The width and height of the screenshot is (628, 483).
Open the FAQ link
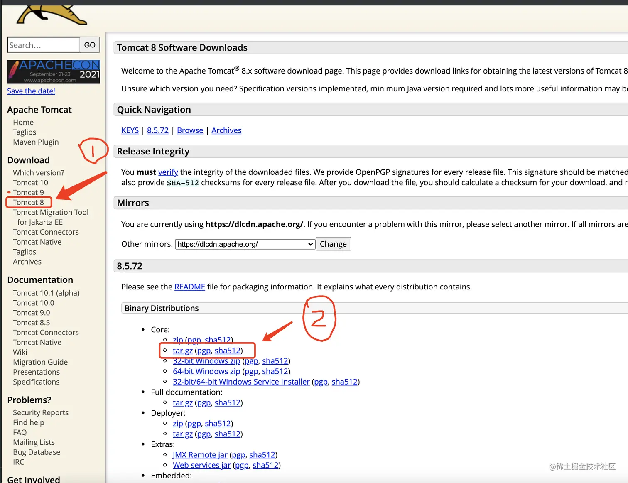(20, 432)
